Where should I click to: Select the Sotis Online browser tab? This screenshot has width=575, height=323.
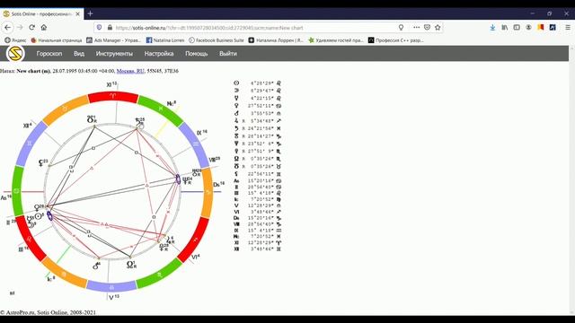(x=42, y=14)
